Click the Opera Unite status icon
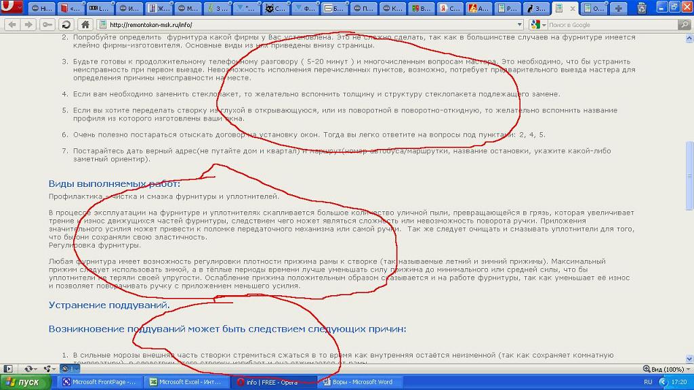The width and height of the screenshot is (694, 390). 47,369
